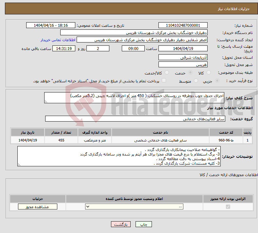This screenshot has height=233, width=258.
Task: Click the اطلاعات خدمات مورد نیاز heading
Action: [x=230, y=108]
